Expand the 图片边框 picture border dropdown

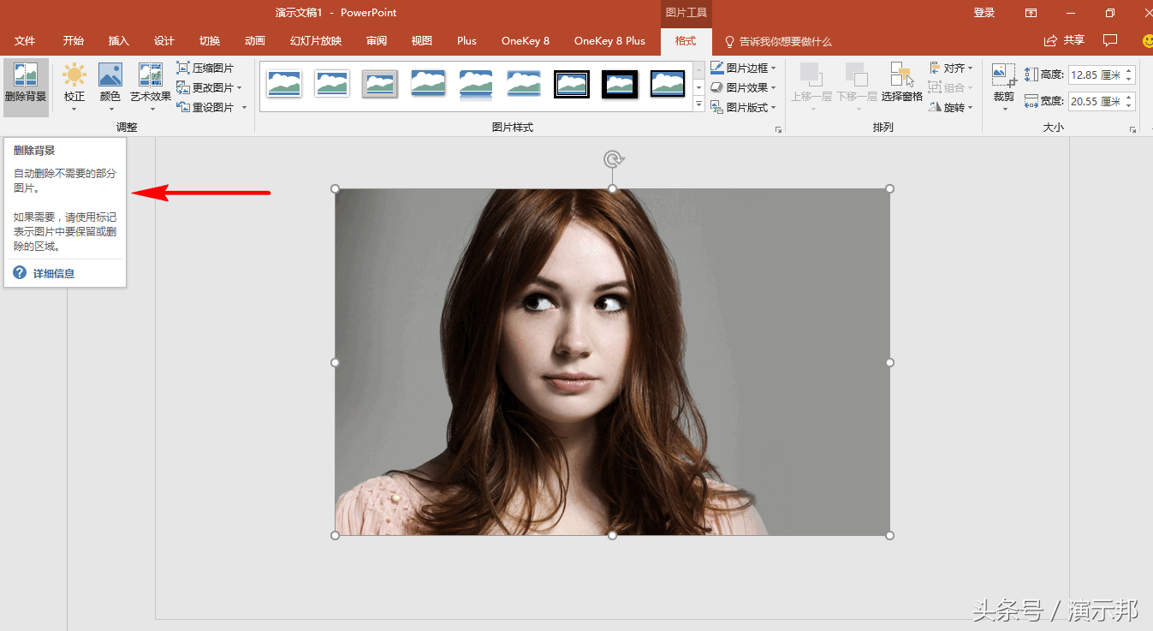click(x=743, y=68)
